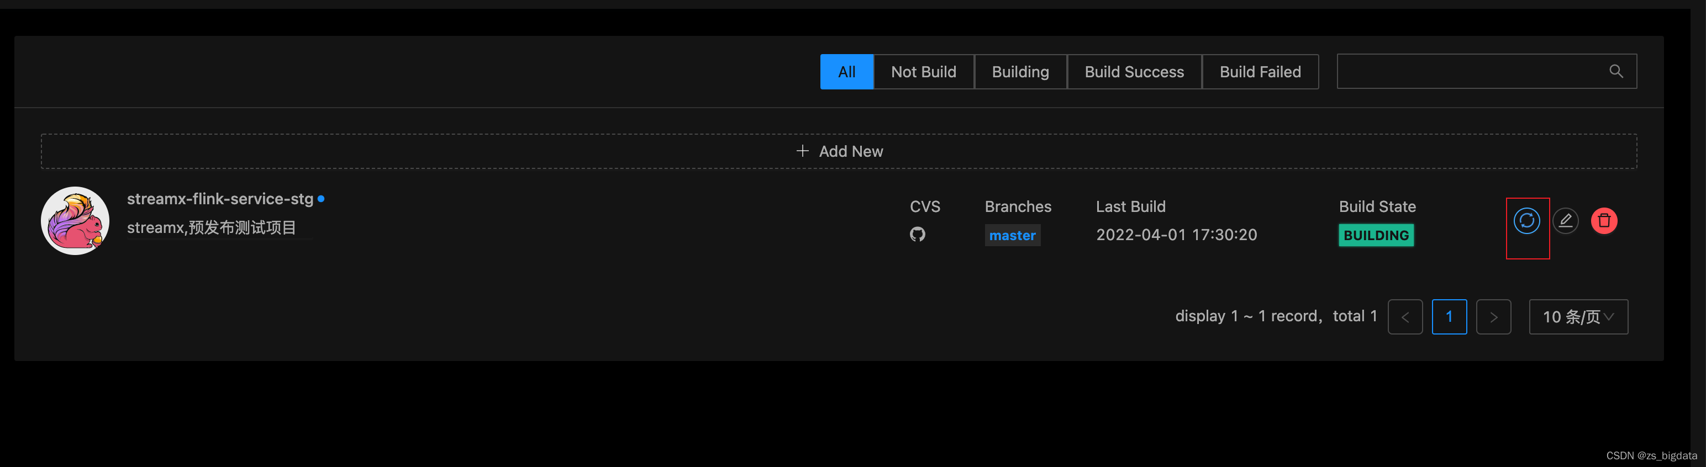Screen dimensions: 1706x467
Task: Click the red delete trash icon
Action: [x=1604, y=221]
